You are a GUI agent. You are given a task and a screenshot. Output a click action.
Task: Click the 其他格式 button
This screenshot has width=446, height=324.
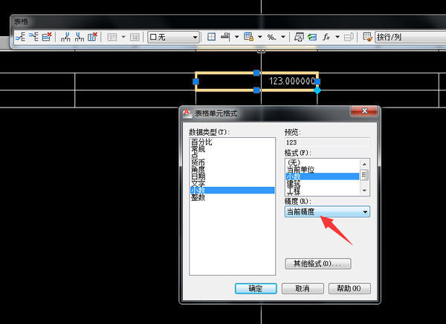click(x=317, y=263)
